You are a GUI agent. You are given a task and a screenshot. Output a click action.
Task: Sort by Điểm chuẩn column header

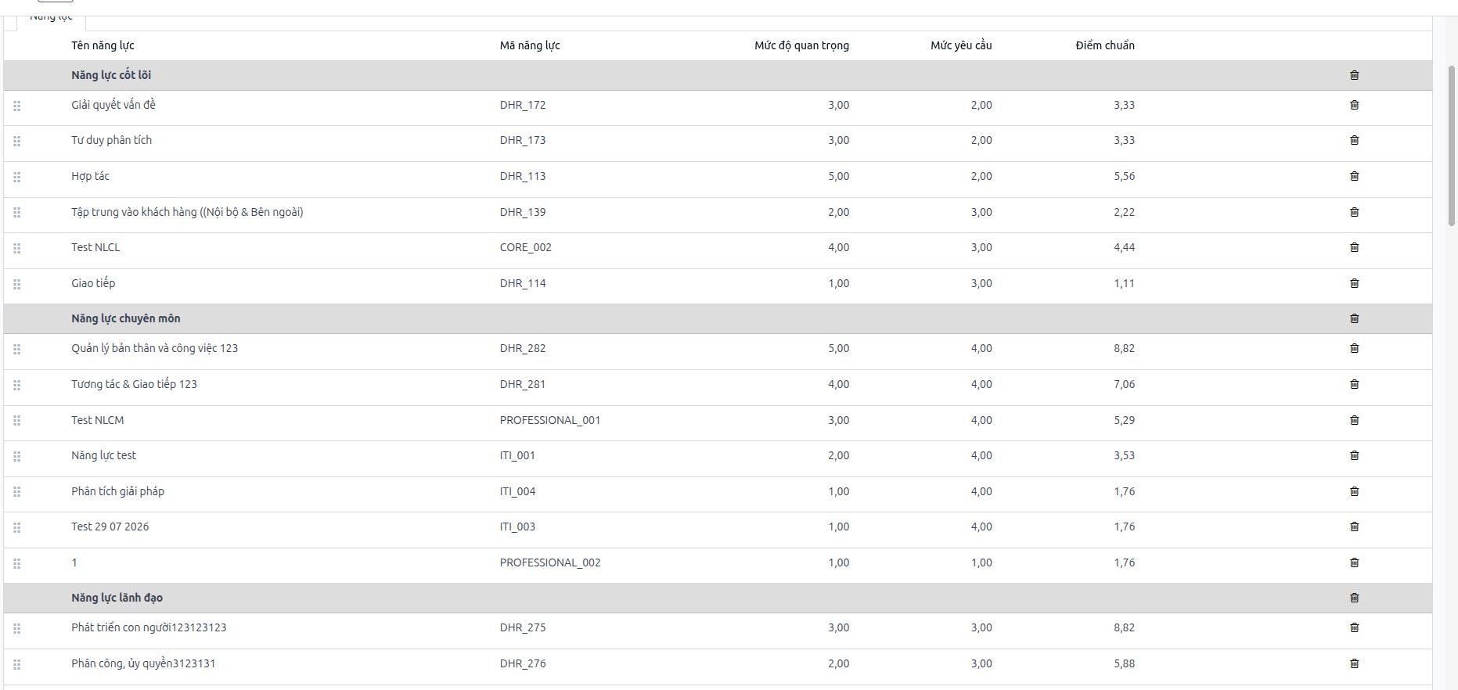point(1105,45)
